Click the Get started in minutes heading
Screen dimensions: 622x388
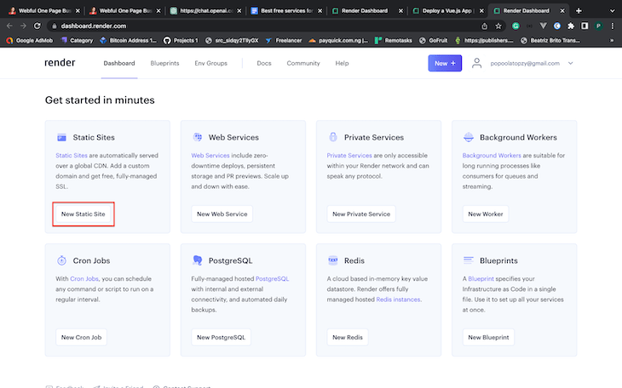[x=100, y=100]
